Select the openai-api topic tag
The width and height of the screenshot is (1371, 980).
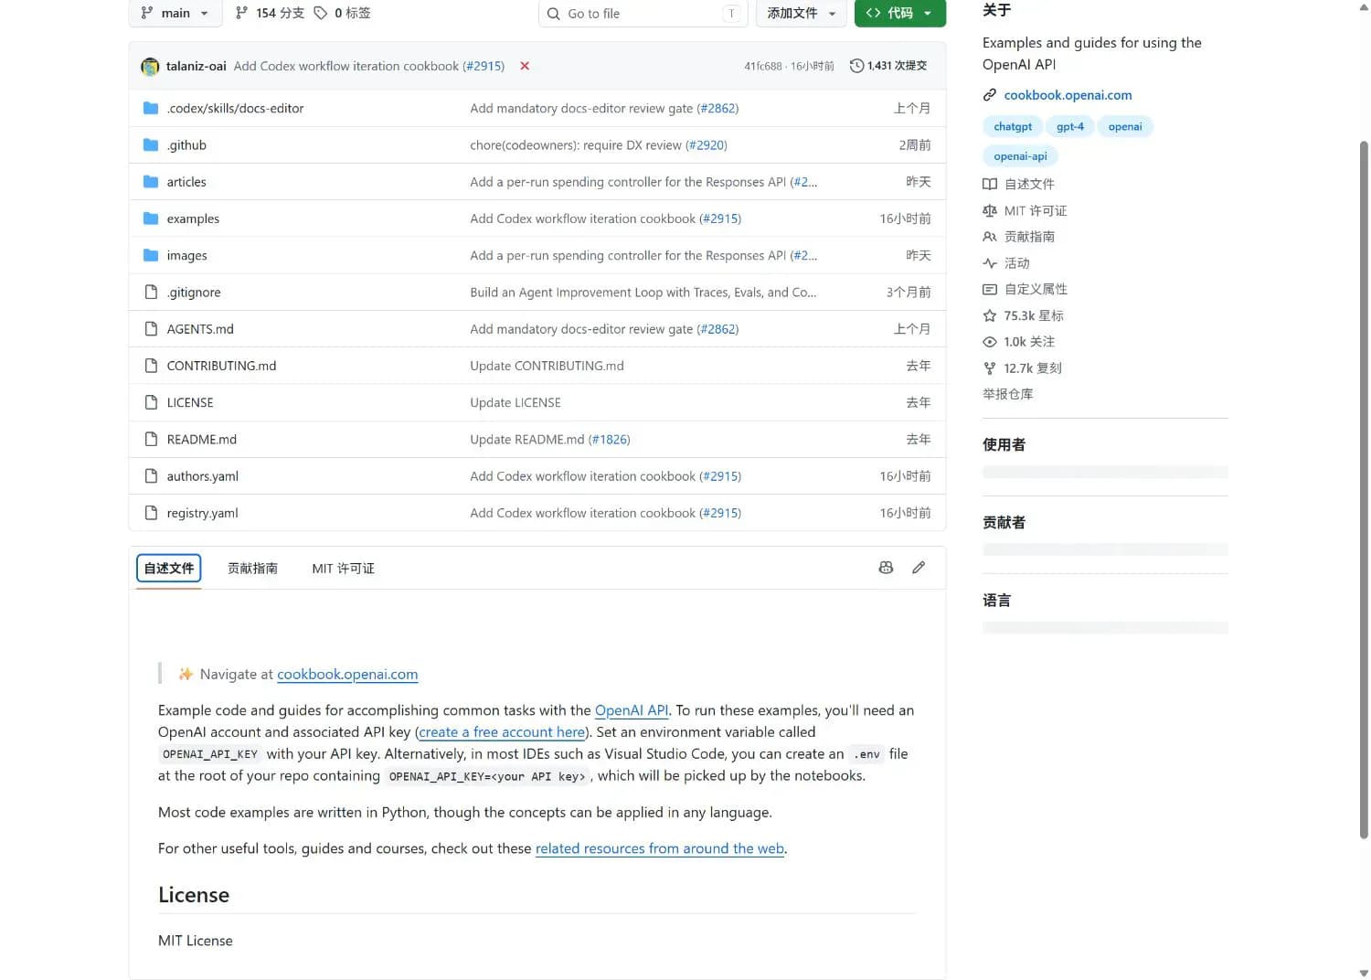pyautogui.click(x=1020, y=156)
